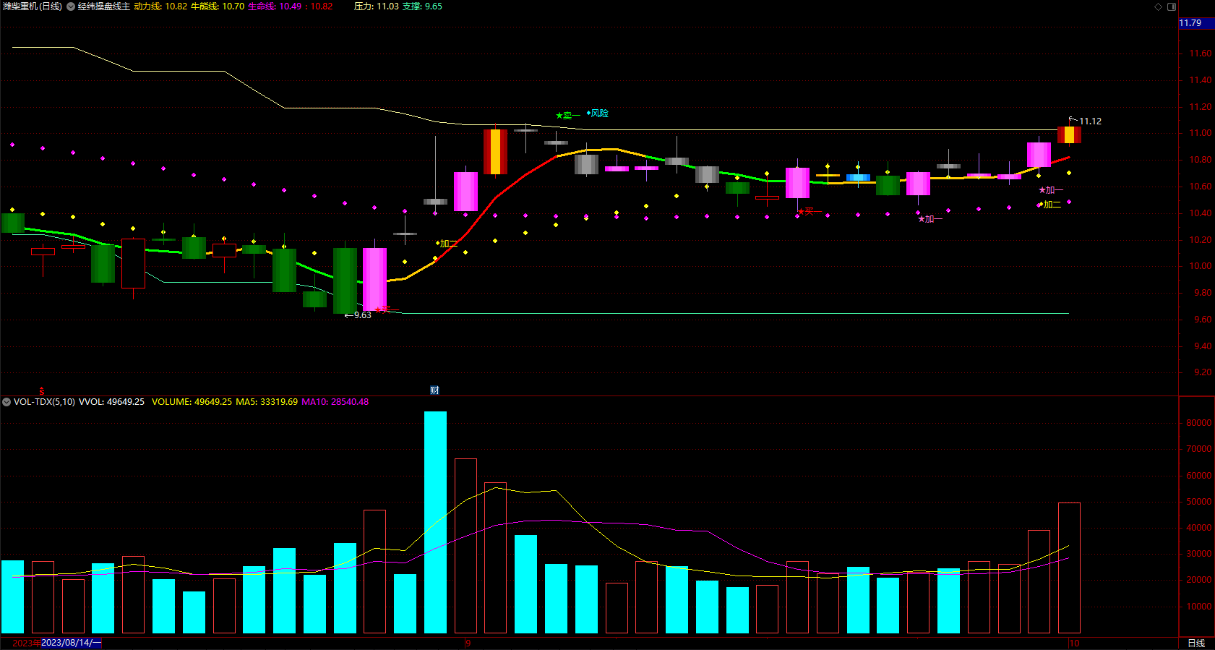
Task: Click the MA10: 28540.48 readout
Action: pyautogui.click(x=335, y=402)
